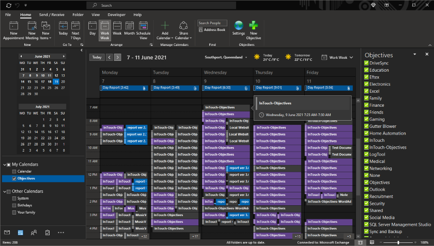
Task: Switch to Mail navigation icon
Action: pos(7,233)
